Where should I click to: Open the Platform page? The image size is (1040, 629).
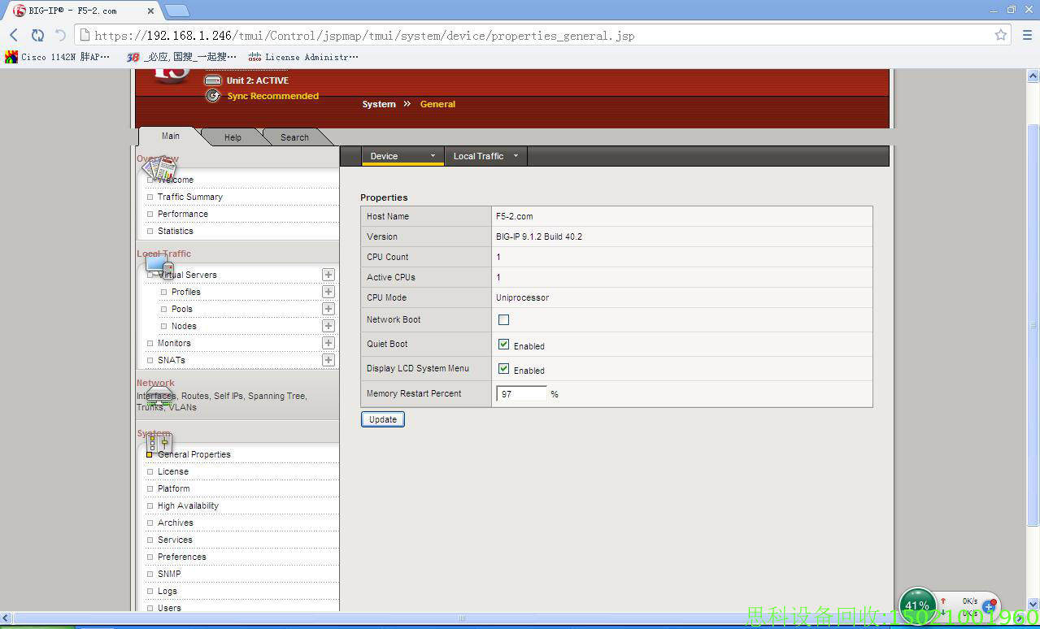174,488
